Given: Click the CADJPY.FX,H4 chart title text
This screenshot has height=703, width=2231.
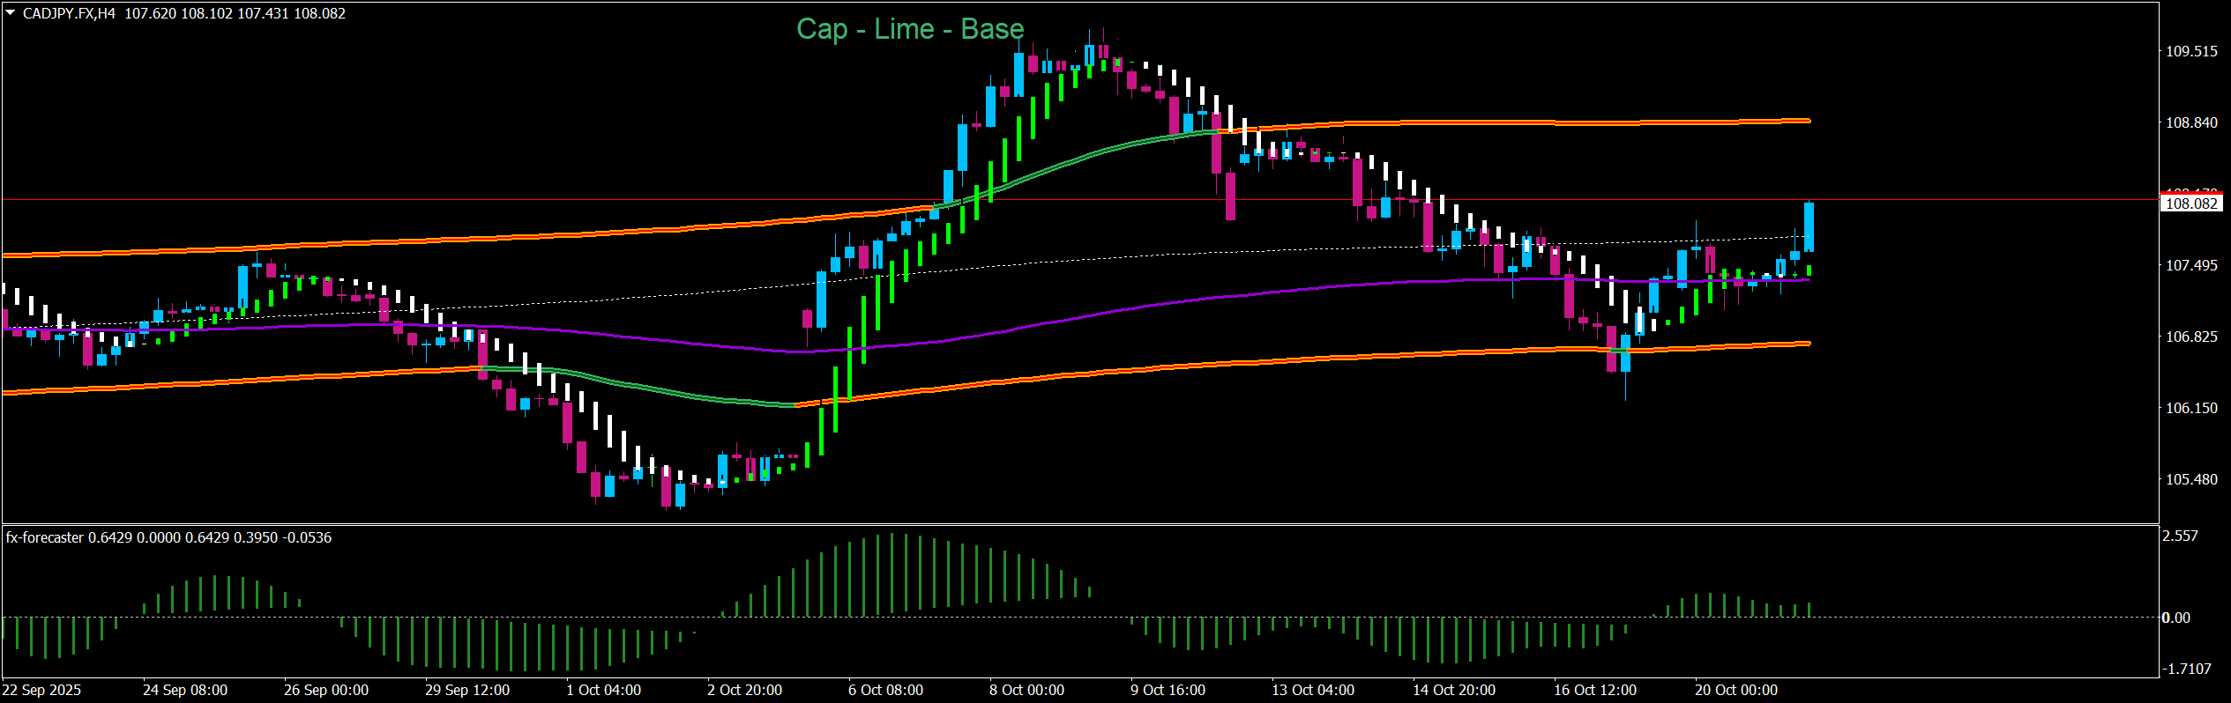Looking at the screenshot, I should coord(69,14).
